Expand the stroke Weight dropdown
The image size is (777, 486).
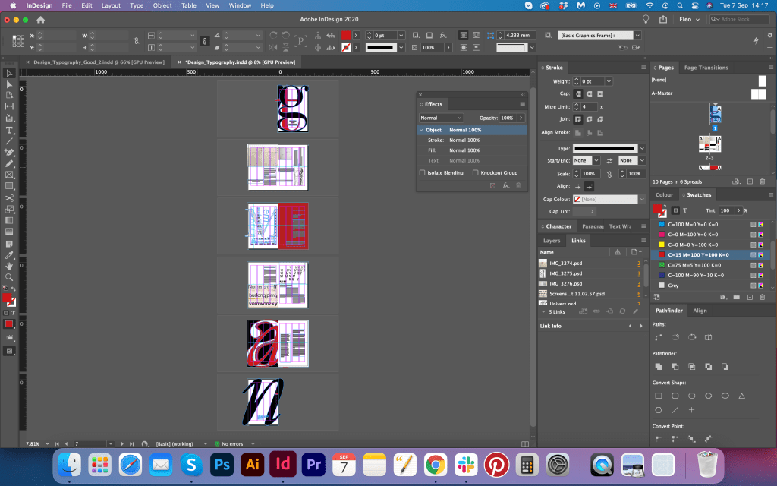point(608,81)
